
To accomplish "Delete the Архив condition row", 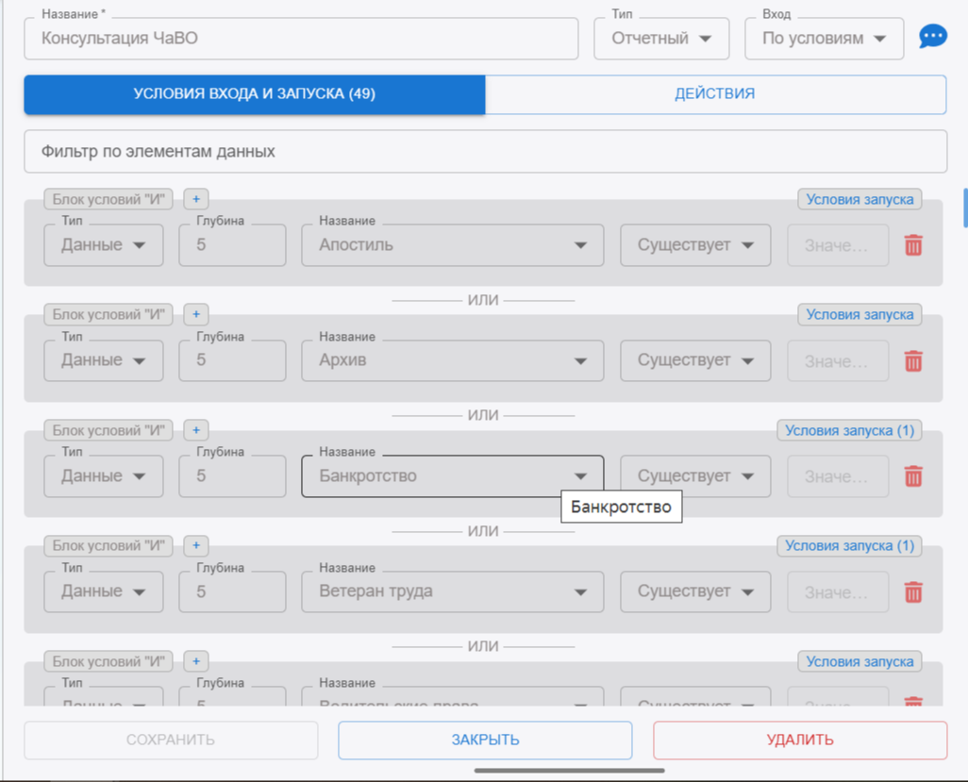I will [x=912, y=361].
